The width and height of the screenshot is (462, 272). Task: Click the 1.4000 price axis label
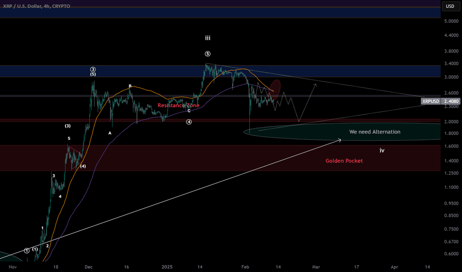(x=452, y=161)
